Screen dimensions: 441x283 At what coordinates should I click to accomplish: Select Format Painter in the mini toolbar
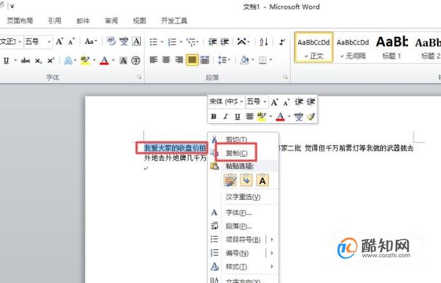310,117
